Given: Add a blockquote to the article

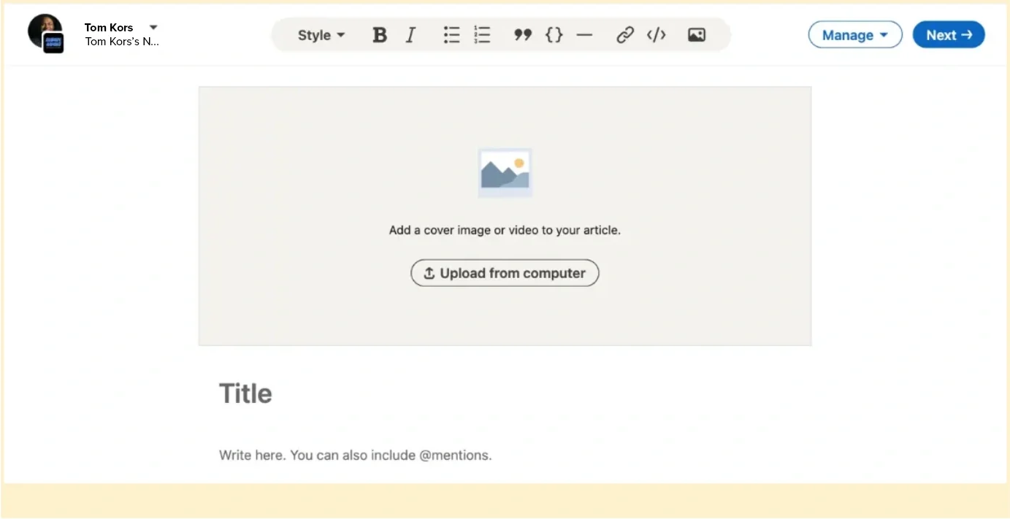Looking at the screenshot, I should coord(522,34).
